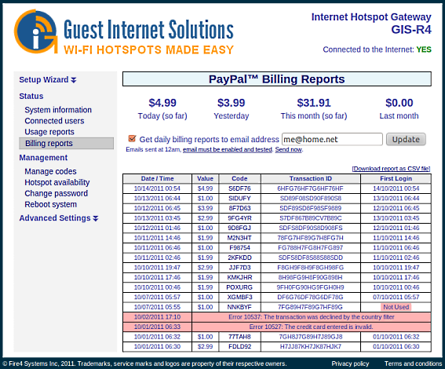
Task: Open Connected users page
Action: pos(54,121)
